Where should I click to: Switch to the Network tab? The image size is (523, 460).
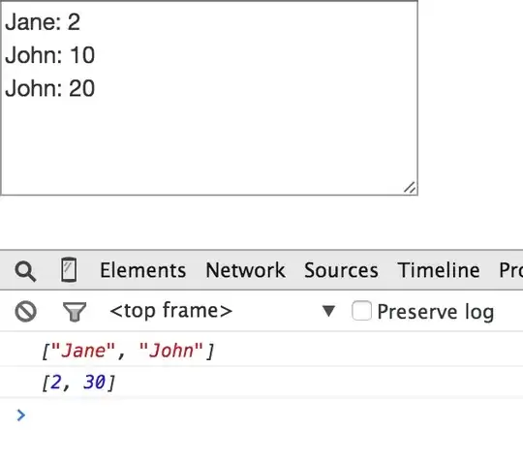click(245, 270)
